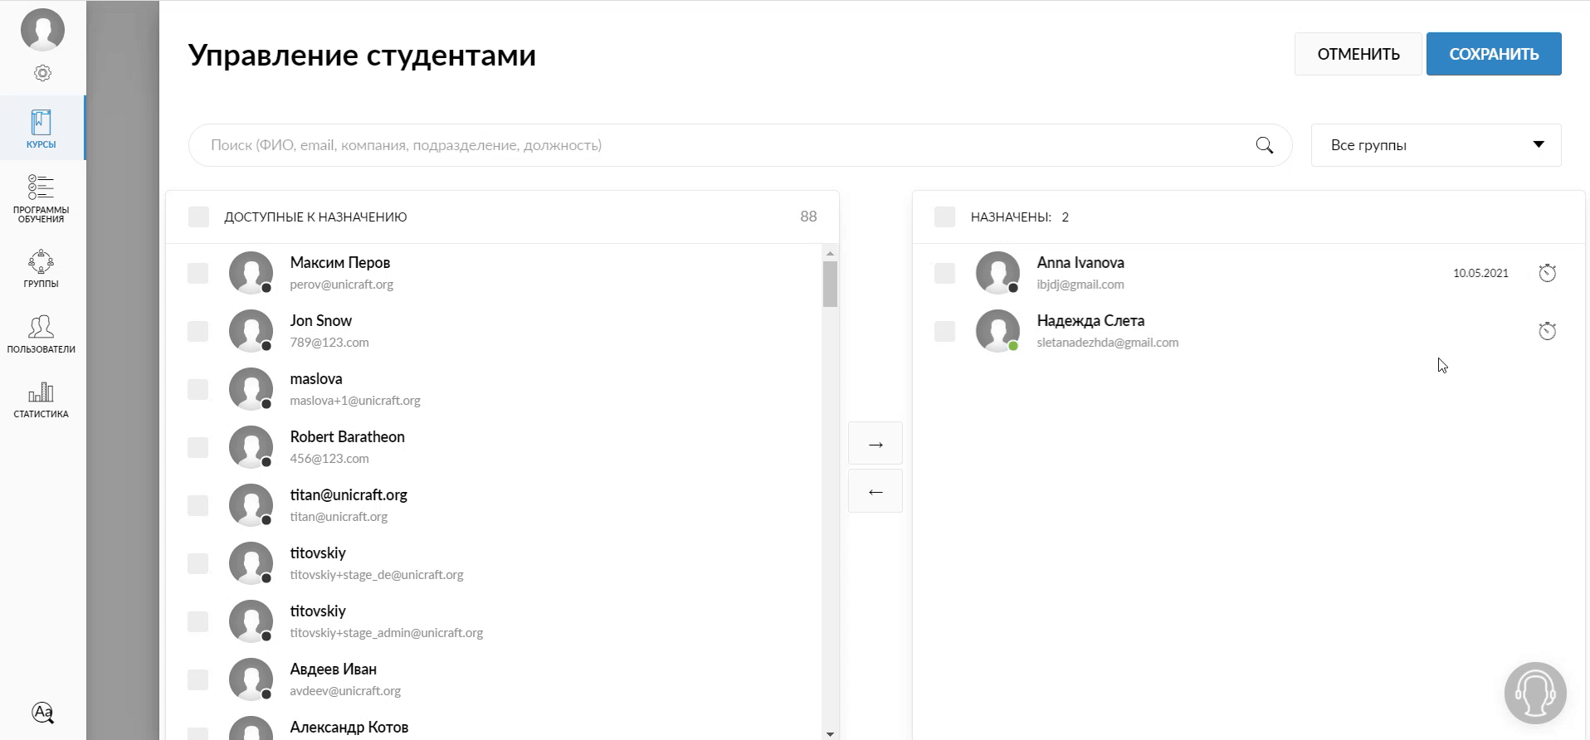Screen dimensions: 1590x740
Task: Click Надежда Слета's avatar
Action: [997, 331]
